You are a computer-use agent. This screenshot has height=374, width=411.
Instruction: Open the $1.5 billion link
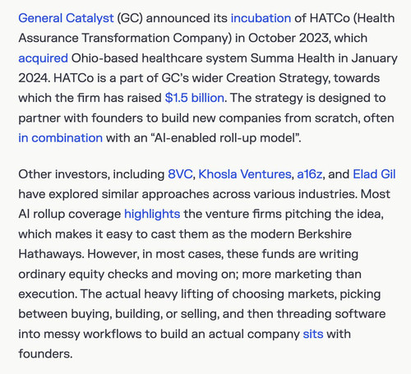coord(195,98)
